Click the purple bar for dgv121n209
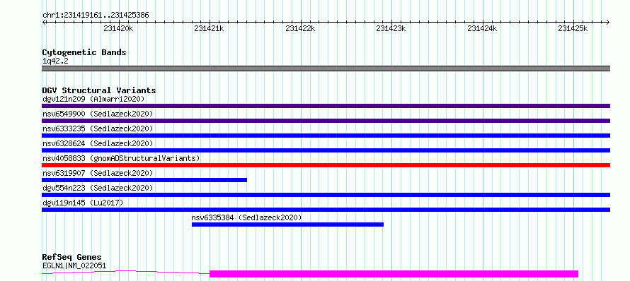630x281 pixels. coord(326,106)
